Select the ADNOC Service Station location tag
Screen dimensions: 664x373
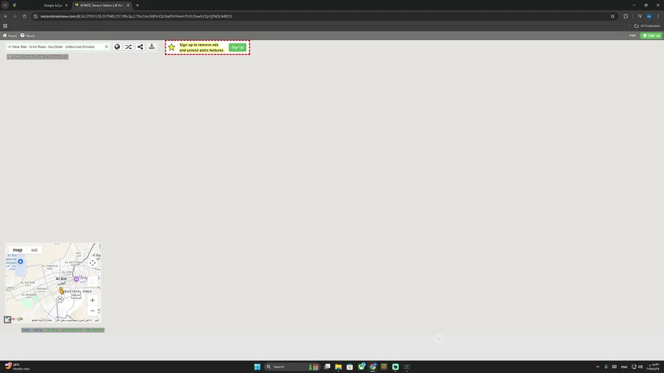tap(37, 56)
